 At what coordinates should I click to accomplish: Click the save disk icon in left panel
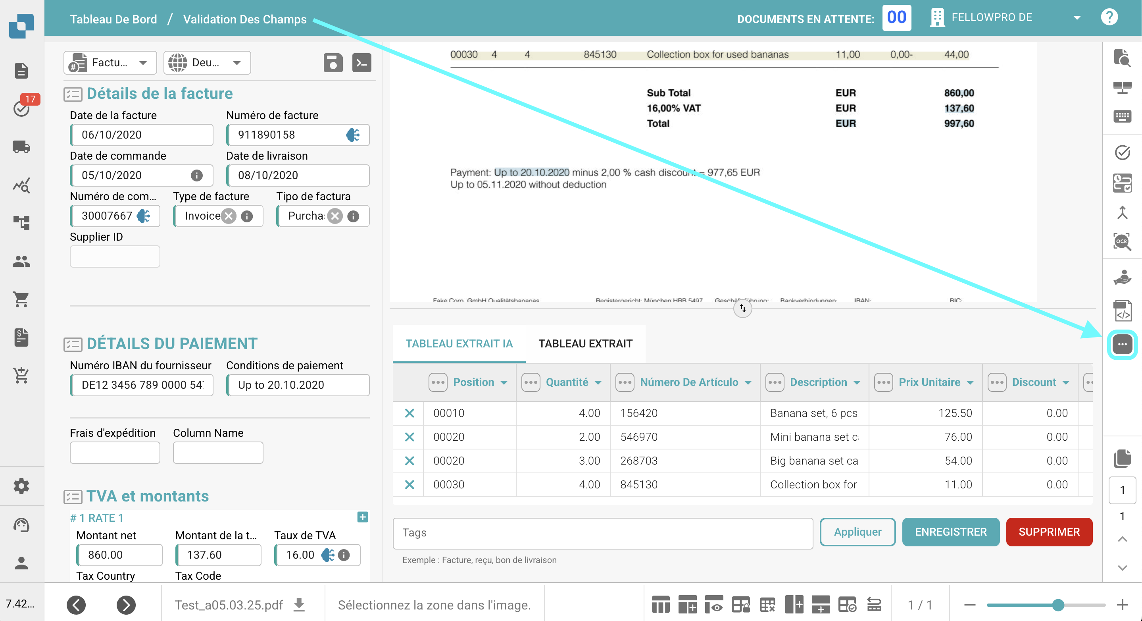point(333,63)
